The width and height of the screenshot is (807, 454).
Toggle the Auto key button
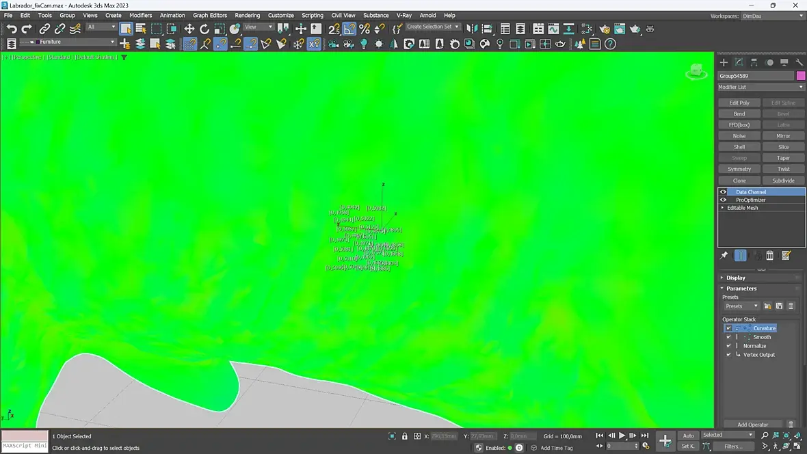(688, 436)
